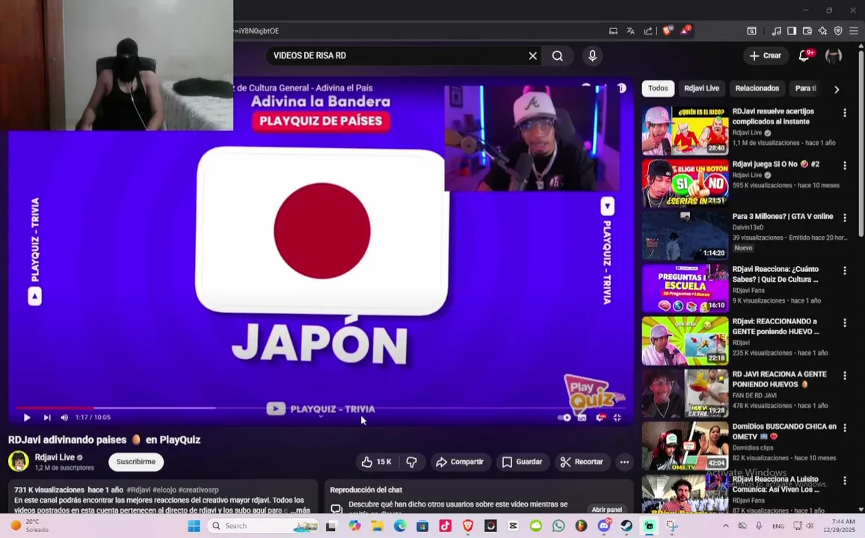This screenshot has width=865, height=538.
Task: Open Rdjavi juega Si O No thumbnail
Action: (685, 183)
